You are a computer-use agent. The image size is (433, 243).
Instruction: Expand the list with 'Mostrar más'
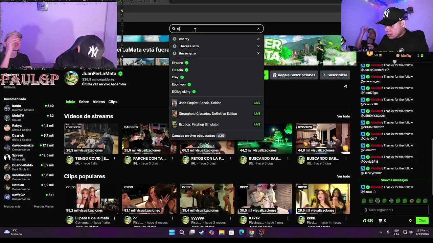coord(12,207)
